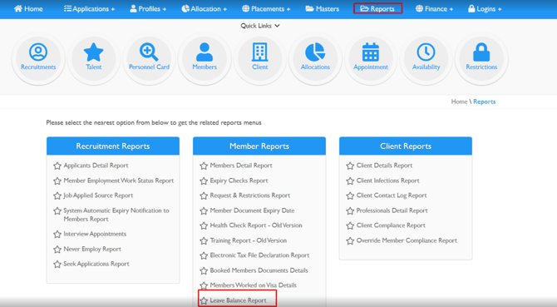Favorite star next to Request & Restrictions Report
The height and width of the screenshot is (307, 557).
pos(204,196)
